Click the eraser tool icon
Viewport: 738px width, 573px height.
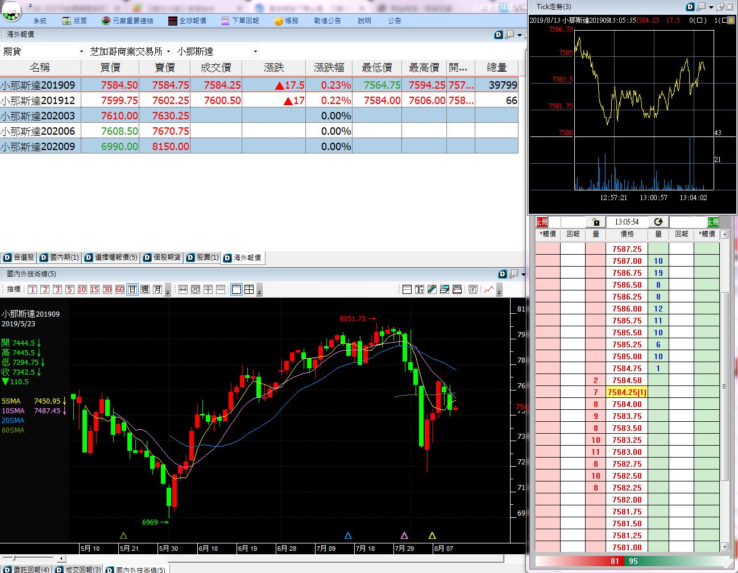pyautogui.click(x=445, y=289)
